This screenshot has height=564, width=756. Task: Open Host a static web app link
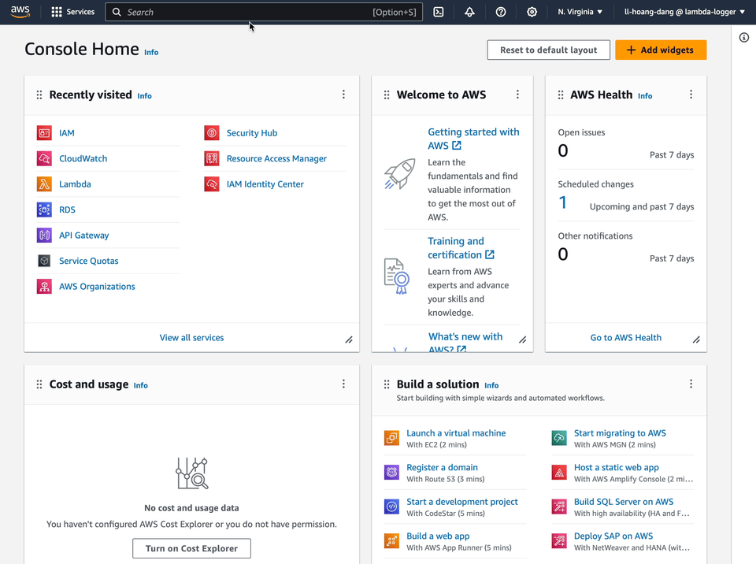pos(616,467)
